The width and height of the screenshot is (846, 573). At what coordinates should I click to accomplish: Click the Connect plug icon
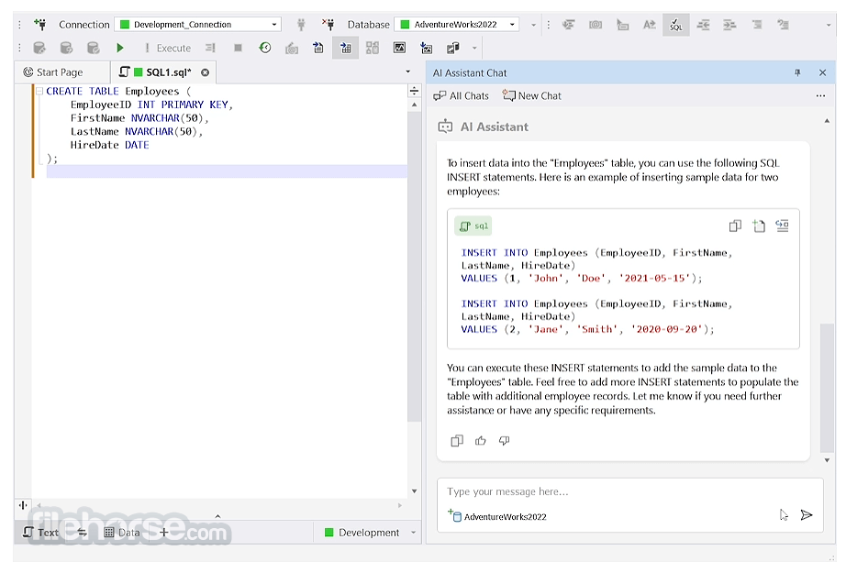(x=301, y=24)
